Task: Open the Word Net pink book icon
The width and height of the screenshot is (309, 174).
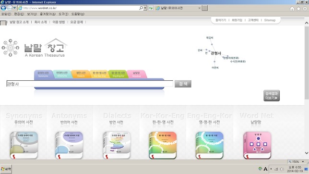Action: tap(257, 145)
